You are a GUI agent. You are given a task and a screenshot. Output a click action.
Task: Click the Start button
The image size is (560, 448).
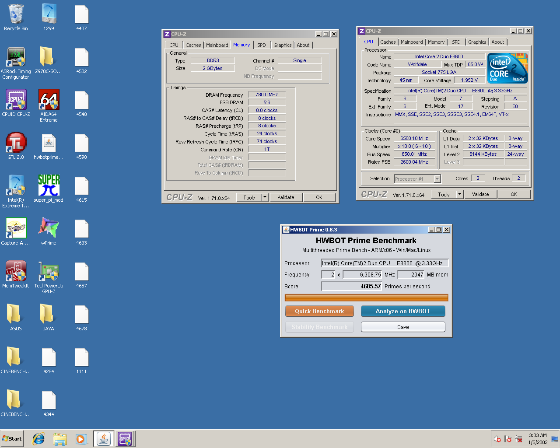tap(12, 439)
